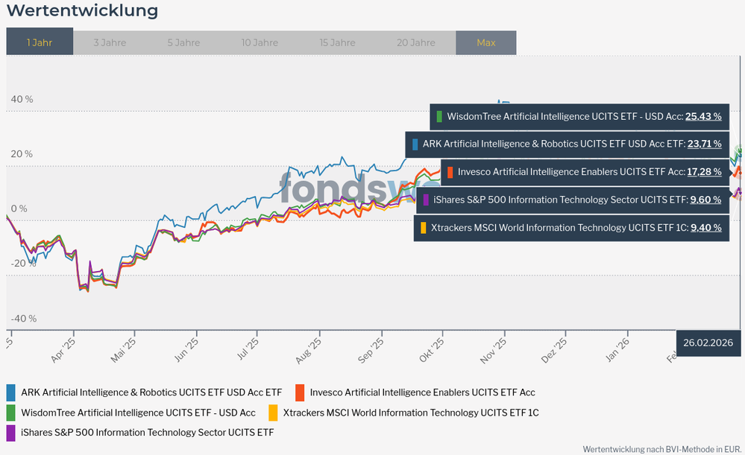Viewport: 745px width, 455px height.
Task: Click the Nov '25 x-axis label
Action: (x=493, y=351)
